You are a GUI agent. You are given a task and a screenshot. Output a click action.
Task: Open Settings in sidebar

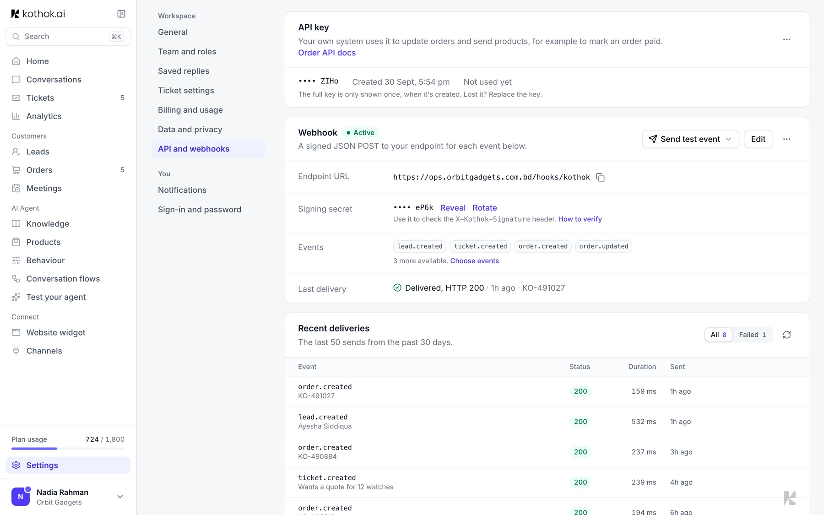click(x=68, y=465)
